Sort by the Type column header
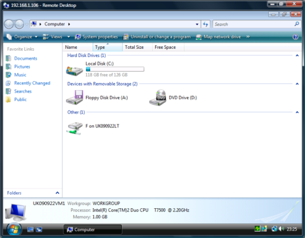Screen dimensions: 305x238 pos(107,47)
